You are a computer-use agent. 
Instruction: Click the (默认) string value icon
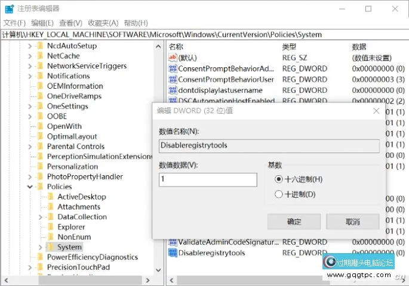click(173, 58)
